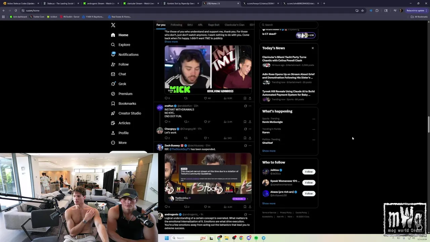This screenshot has height=242, width=430.
Task: Open more options on Chargeyy post
Action: (x=250, y=129)
